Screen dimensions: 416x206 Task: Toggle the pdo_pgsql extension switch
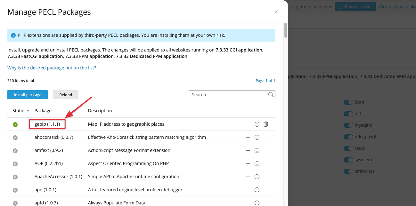pos(348,137)
